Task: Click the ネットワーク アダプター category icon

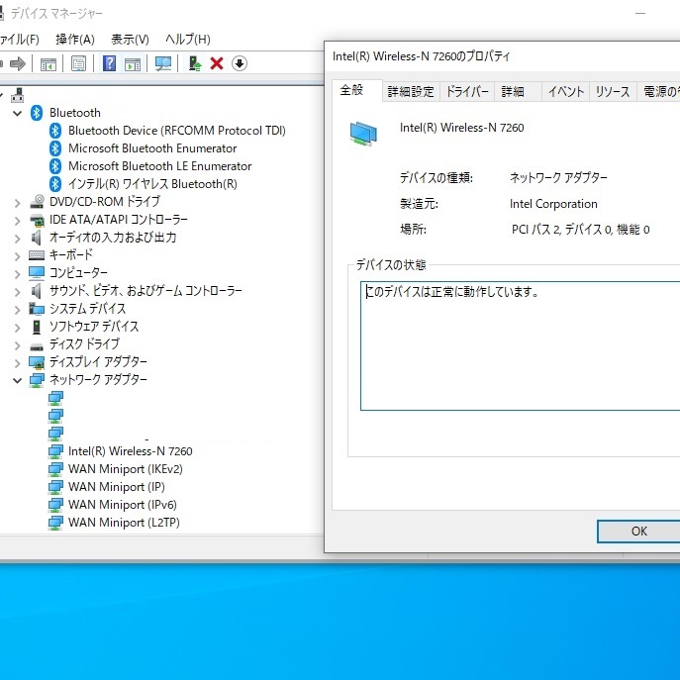Action: click(x=37, y=380)
